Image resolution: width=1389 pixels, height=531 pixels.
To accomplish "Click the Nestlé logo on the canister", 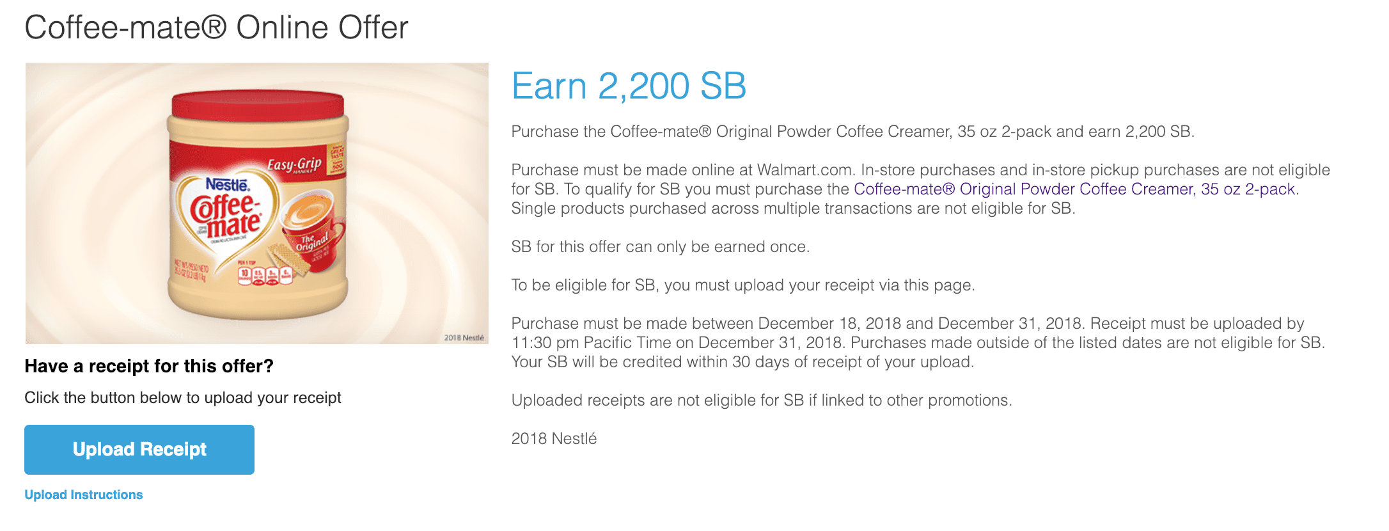I will pos(228,184).
